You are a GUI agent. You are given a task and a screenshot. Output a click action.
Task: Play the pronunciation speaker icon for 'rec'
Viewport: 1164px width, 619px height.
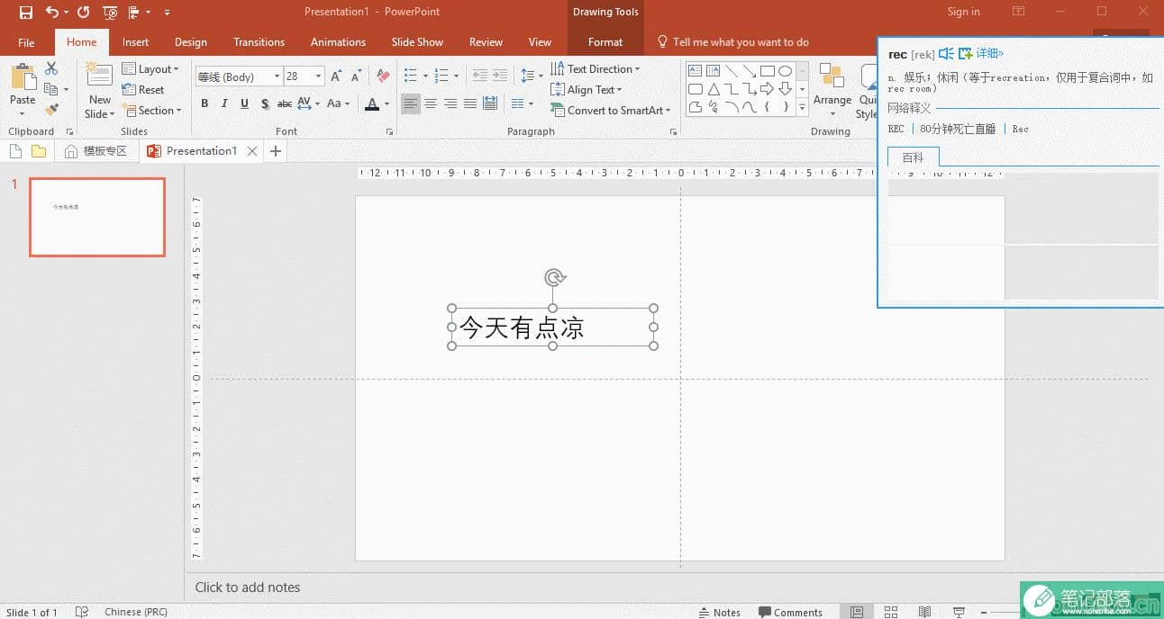tap(946, 54)
